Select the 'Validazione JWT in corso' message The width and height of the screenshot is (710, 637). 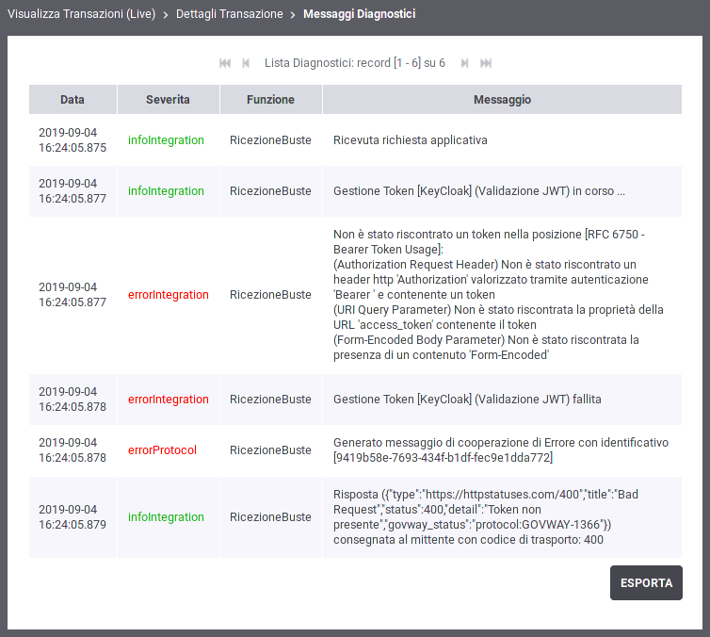[478, 191]
